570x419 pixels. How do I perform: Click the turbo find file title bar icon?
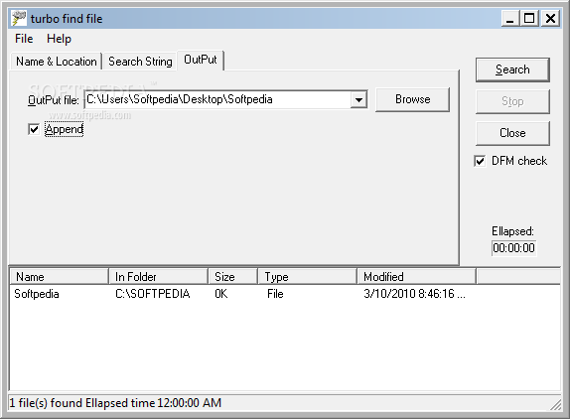pos(19,18)
